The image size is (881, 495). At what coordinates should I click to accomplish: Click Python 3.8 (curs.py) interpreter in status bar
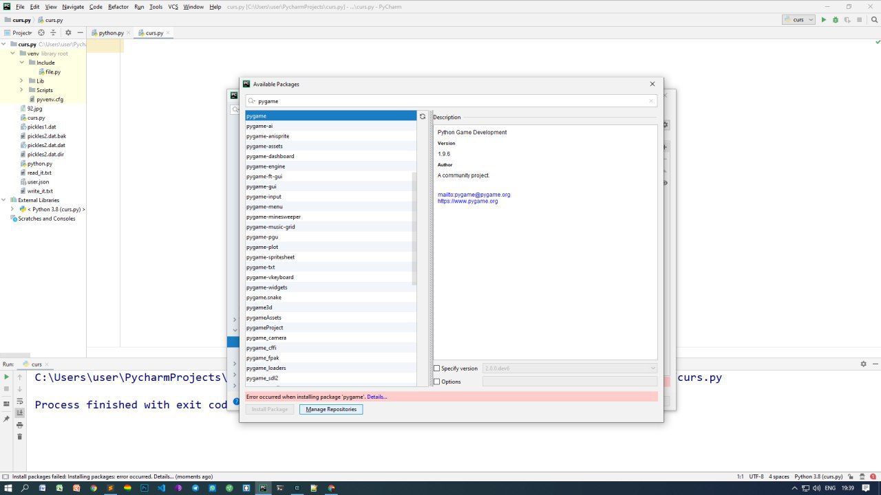pos(818,476)
